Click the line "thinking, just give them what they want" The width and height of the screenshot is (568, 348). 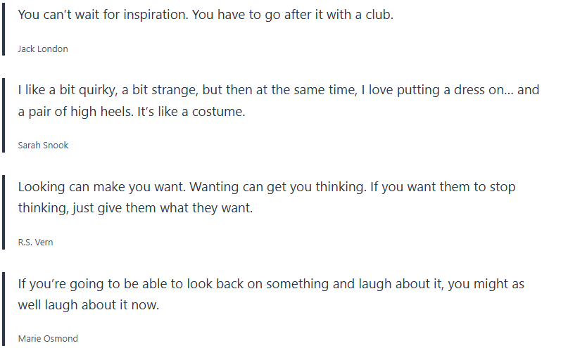(x=134, y=208)
